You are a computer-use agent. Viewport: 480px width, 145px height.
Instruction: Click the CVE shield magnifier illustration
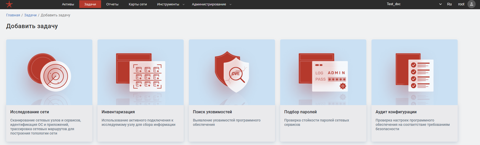point(232,72)
